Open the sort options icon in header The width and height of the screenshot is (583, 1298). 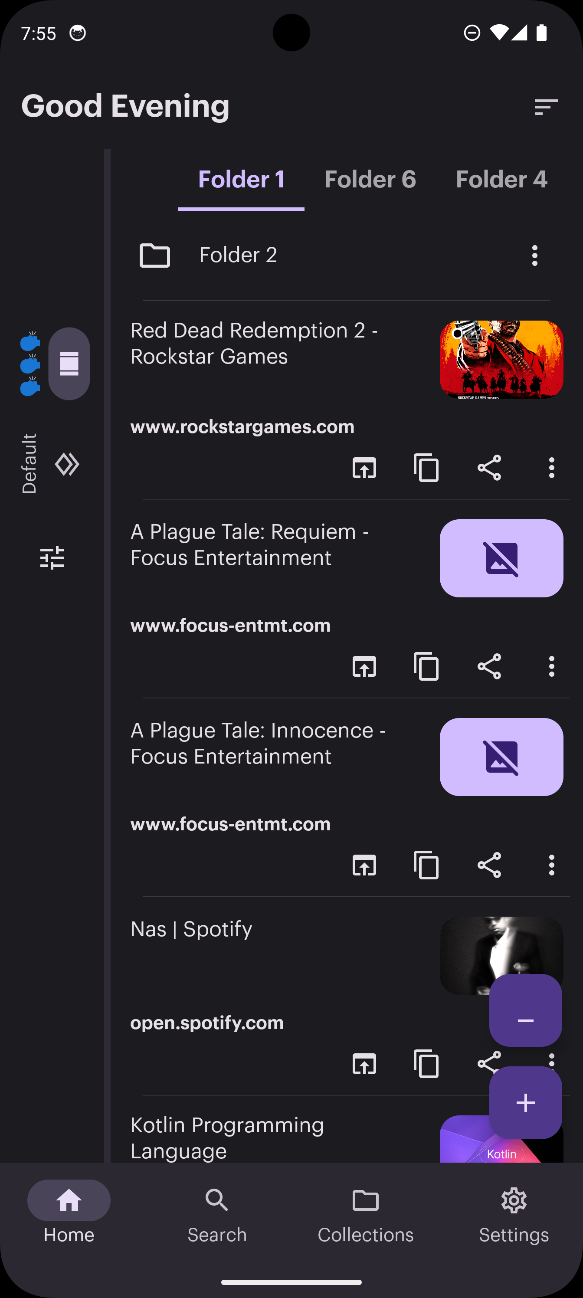pyautogui.click(x=546, y=107)
